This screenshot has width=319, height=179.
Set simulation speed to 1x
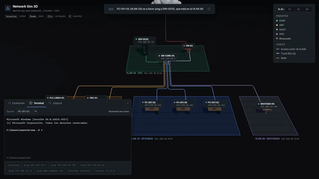click(290, 9)
